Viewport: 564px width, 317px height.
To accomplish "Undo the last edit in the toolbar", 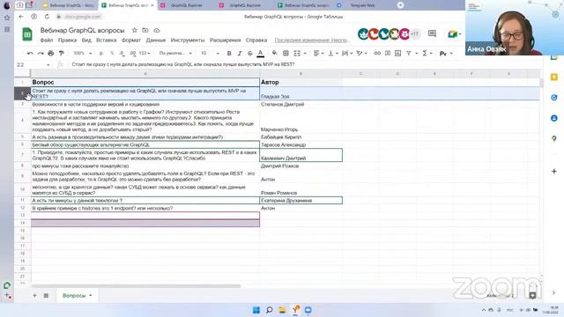I will 30,53.
